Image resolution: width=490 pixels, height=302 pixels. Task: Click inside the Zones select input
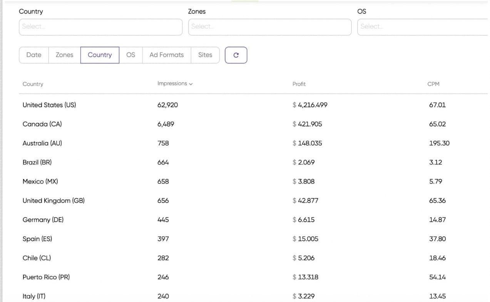(269, 27)
